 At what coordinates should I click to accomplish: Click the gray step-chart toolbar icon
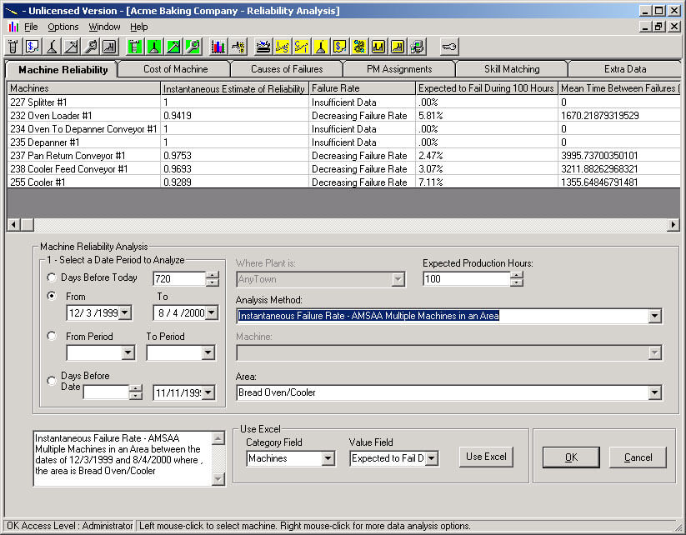tap(109, 47)
